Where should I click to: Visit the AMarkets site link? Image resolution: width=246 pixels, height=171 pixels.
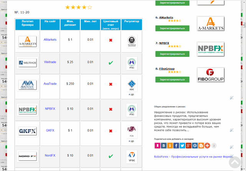(50, 40)
